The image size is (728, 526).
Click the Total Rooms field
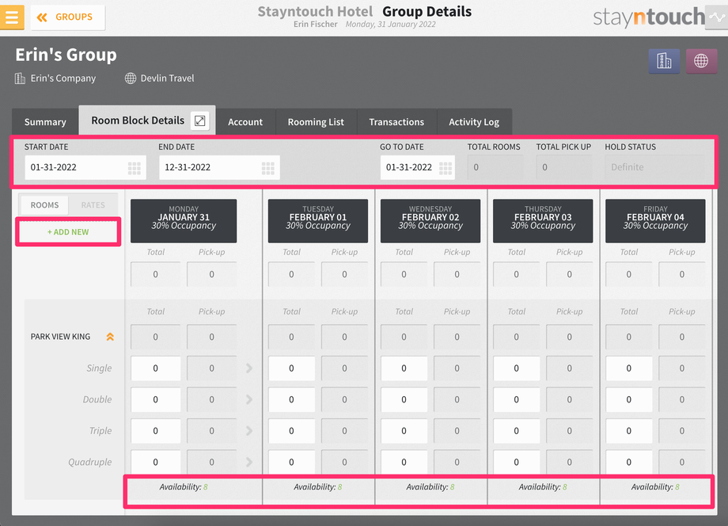[x=495, y=167]
